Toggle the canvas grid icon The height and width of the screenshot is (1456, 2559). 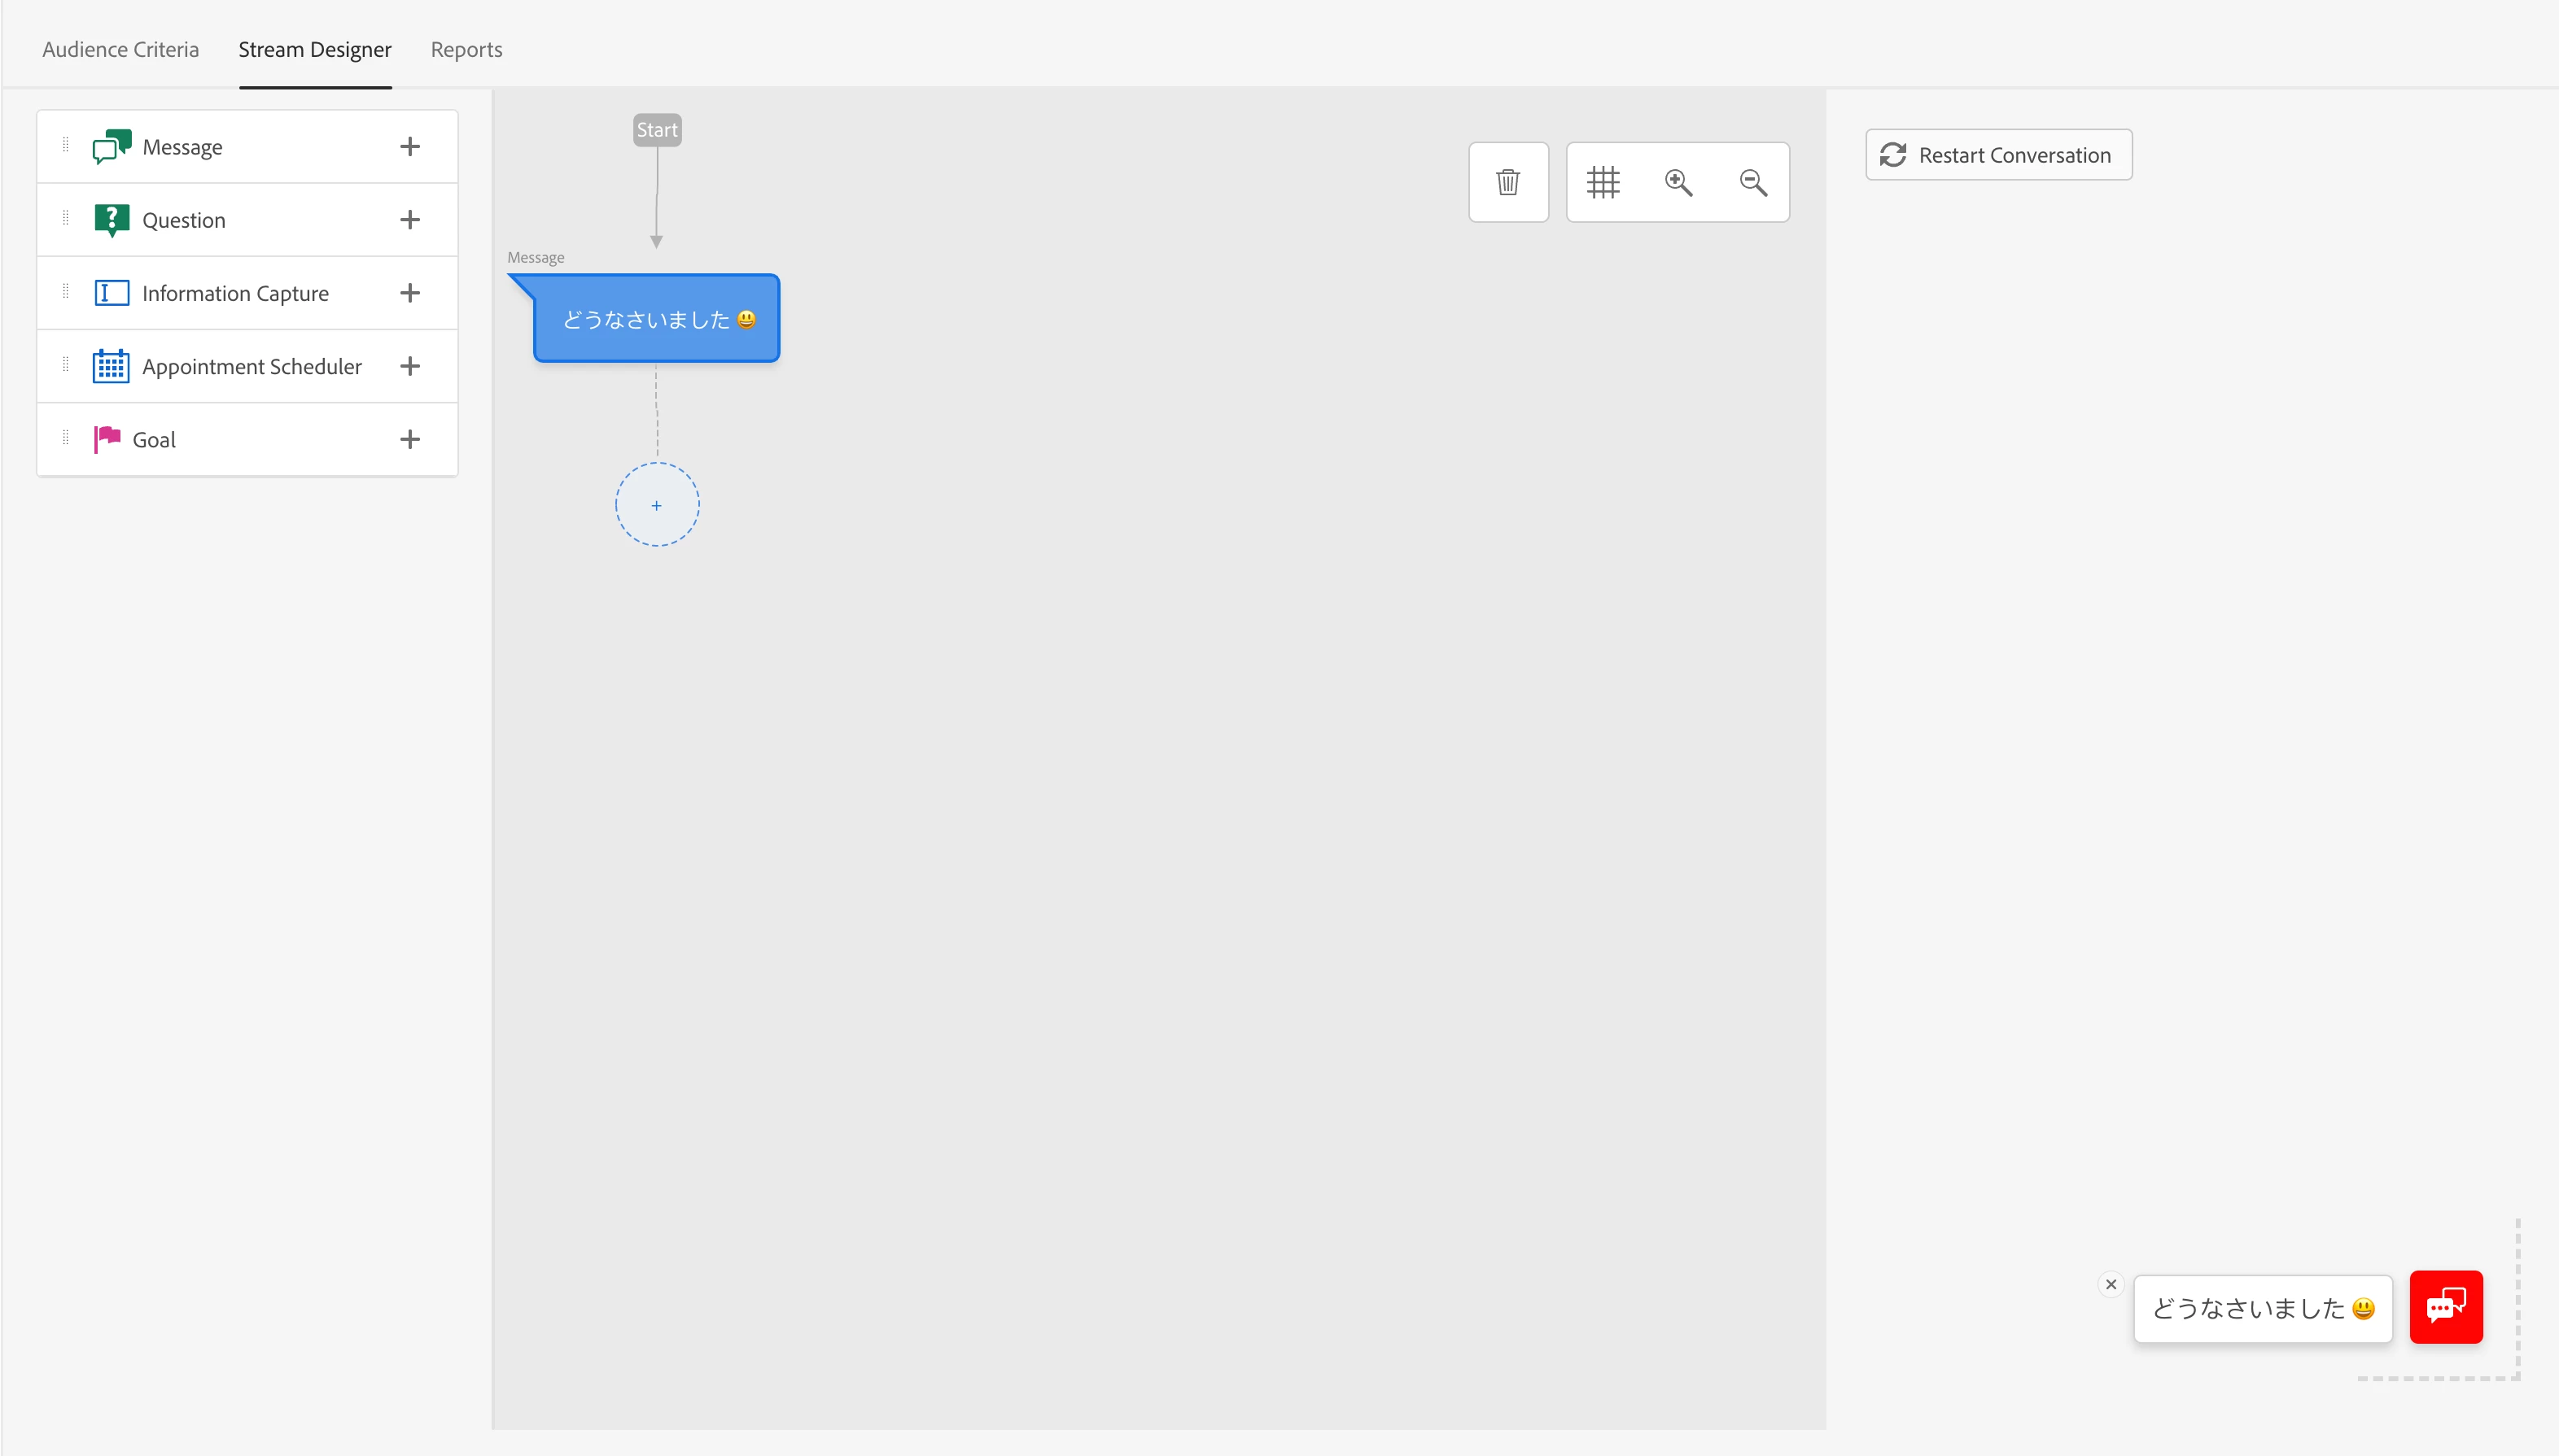(1603, 182)
